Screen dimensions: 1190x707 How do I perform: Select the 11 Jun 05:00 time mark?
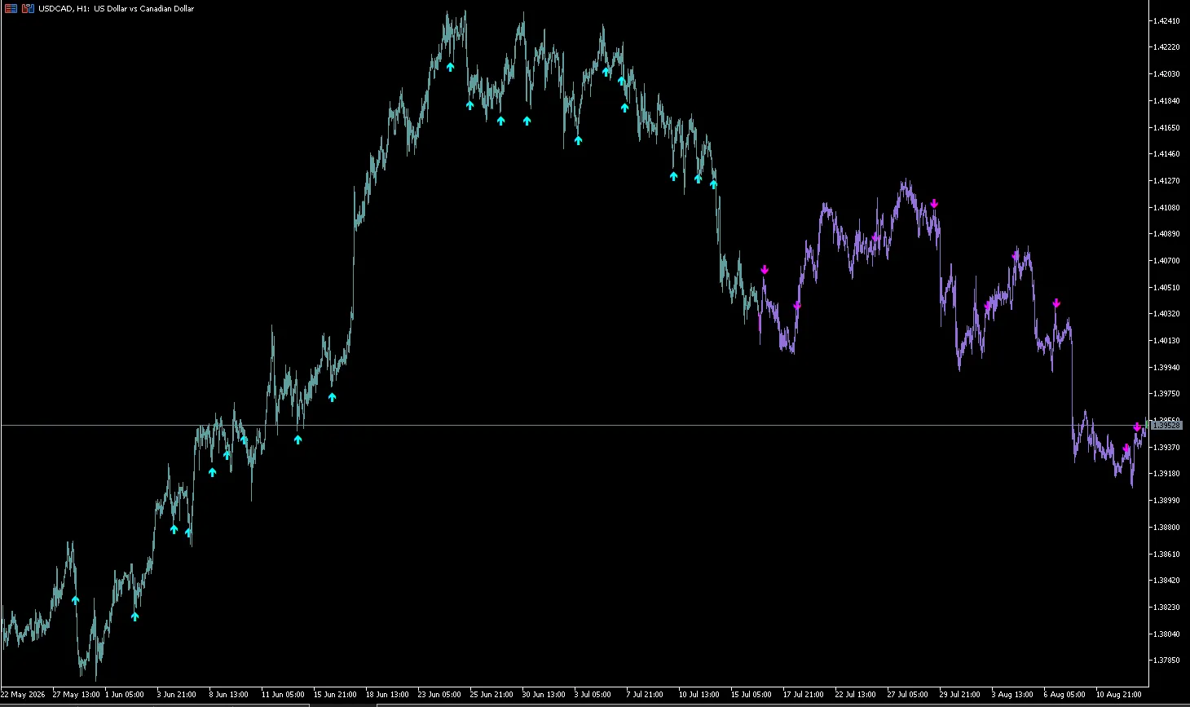[283, 695]
